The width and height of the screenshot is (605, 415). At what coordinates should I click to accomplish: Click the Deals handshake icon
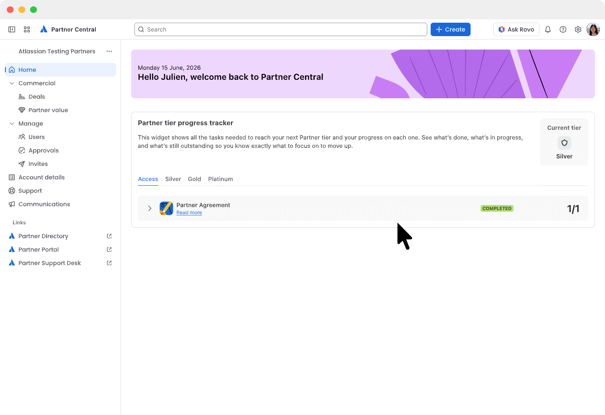pos(22,97)
